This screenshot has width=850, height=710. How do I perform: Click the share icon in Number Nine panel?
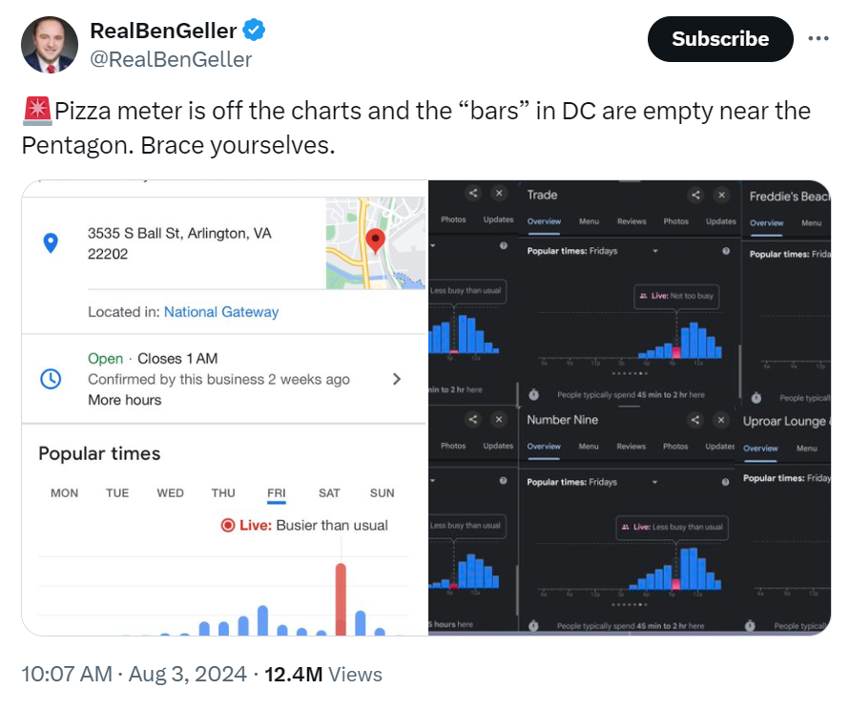[x=695, y=420]
